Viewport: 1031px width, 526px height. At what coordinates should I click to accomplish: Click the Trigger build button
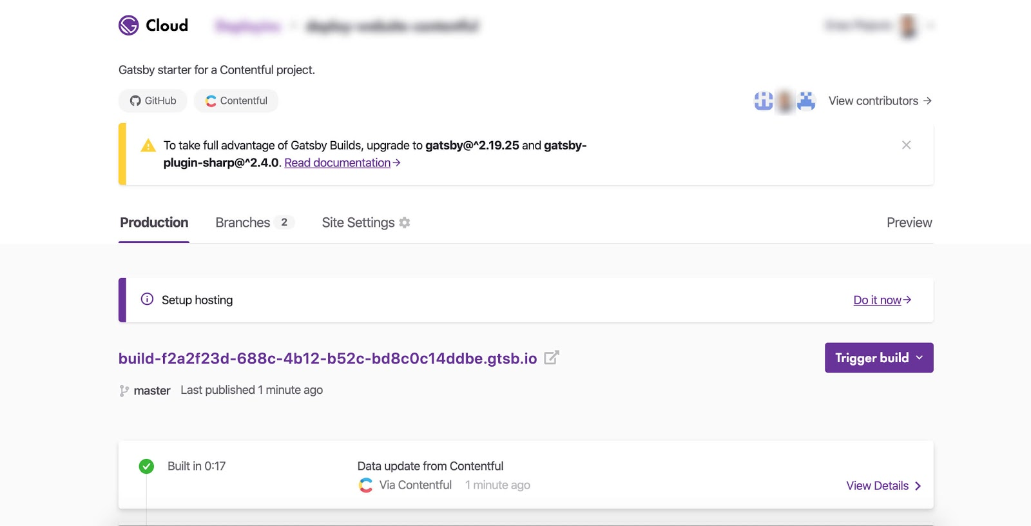point(879,358)
